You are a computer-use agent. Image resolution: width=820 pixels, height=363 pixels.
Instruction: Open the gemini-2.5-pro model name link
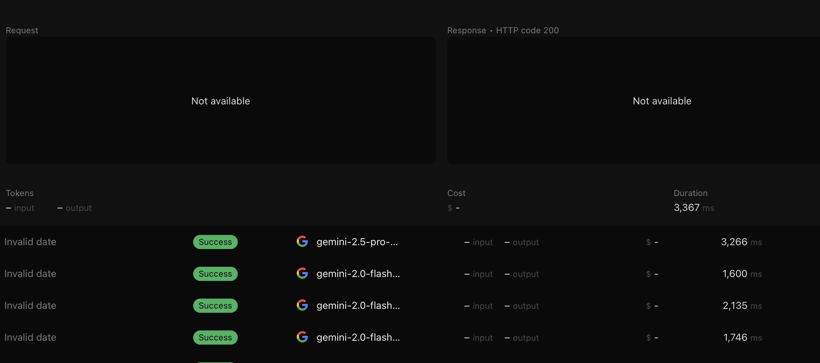[x=357, y=242]
